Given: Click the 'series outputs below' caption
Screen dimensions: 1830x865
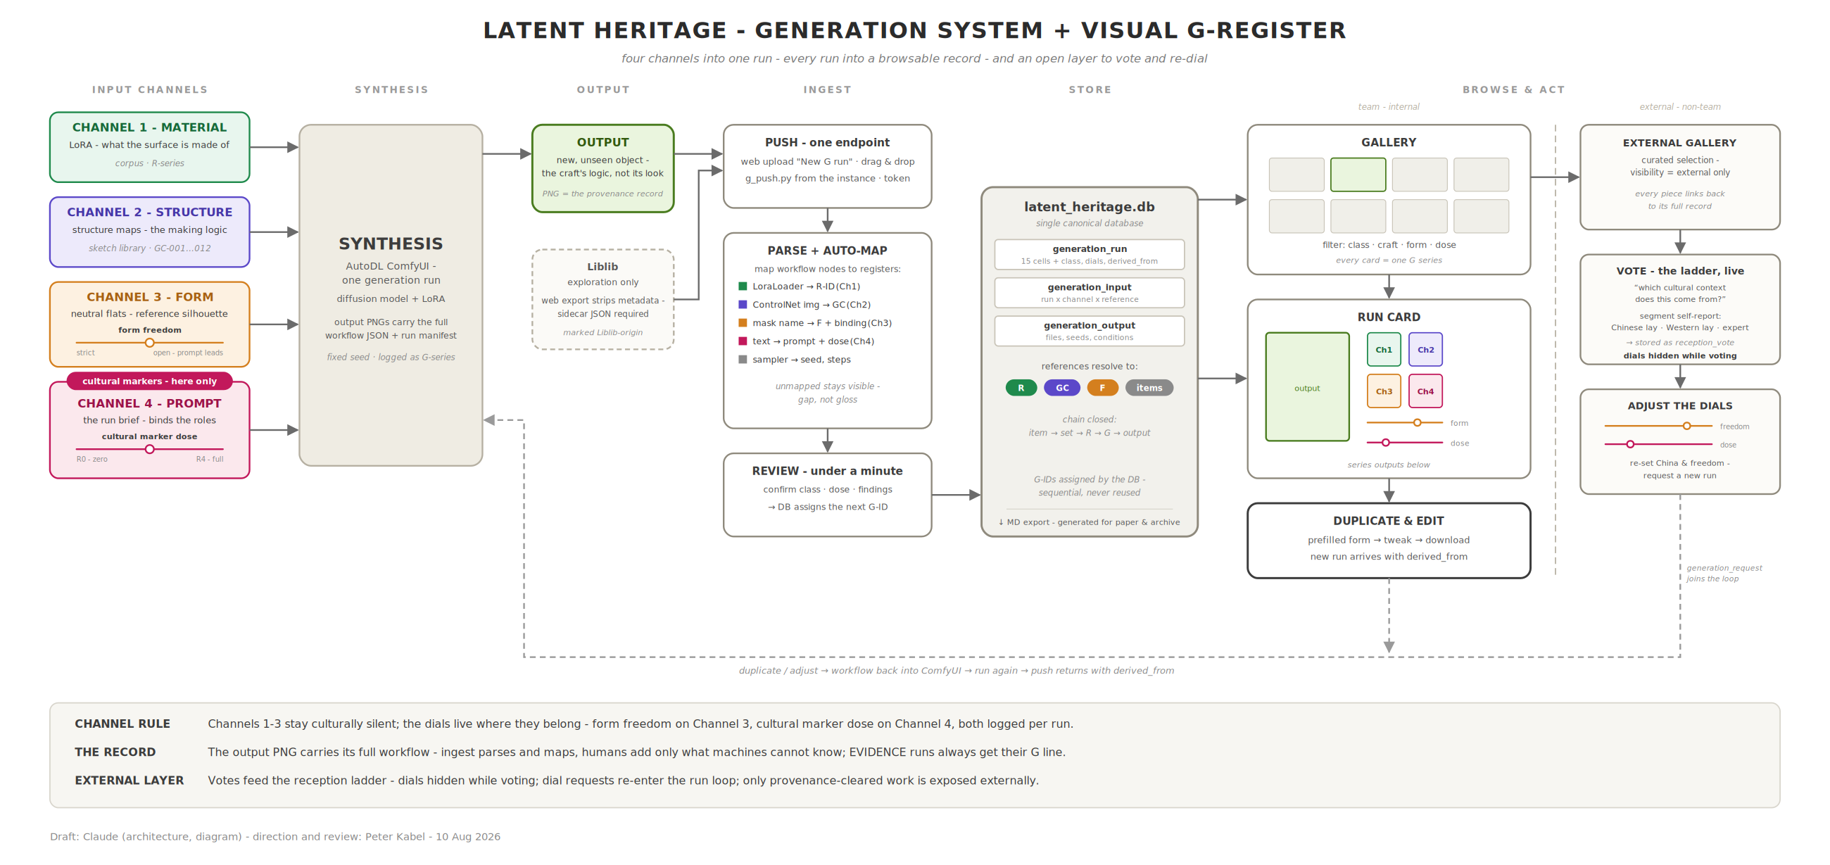Looking at the screenshot, I should tap(1389, 465).
